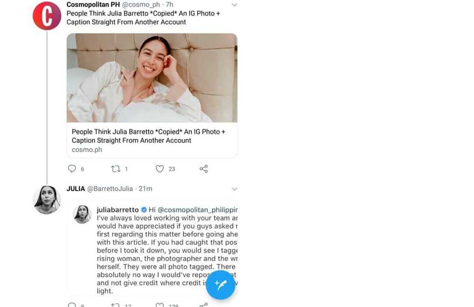Open the cosmo.ph article link

(87, 149)
